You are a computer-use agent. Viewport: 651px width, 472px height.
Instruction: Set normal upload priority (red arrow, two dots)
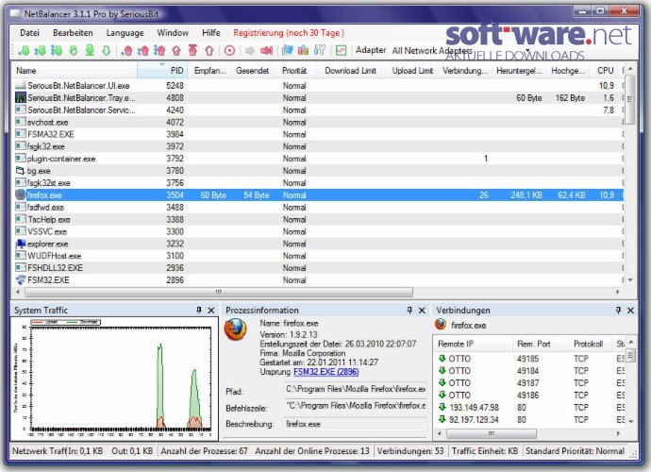click(143, 51)
